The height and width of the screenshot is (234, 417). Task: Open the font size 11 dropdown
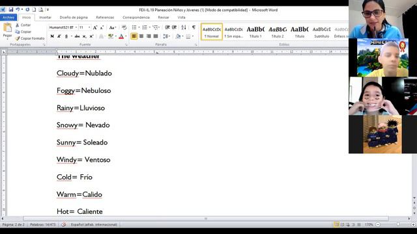(89, 27)
